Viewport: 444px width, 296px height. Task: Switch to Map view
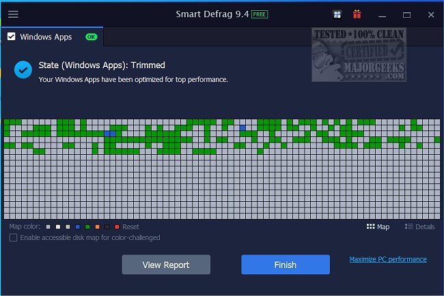click(x=378, y=226)
